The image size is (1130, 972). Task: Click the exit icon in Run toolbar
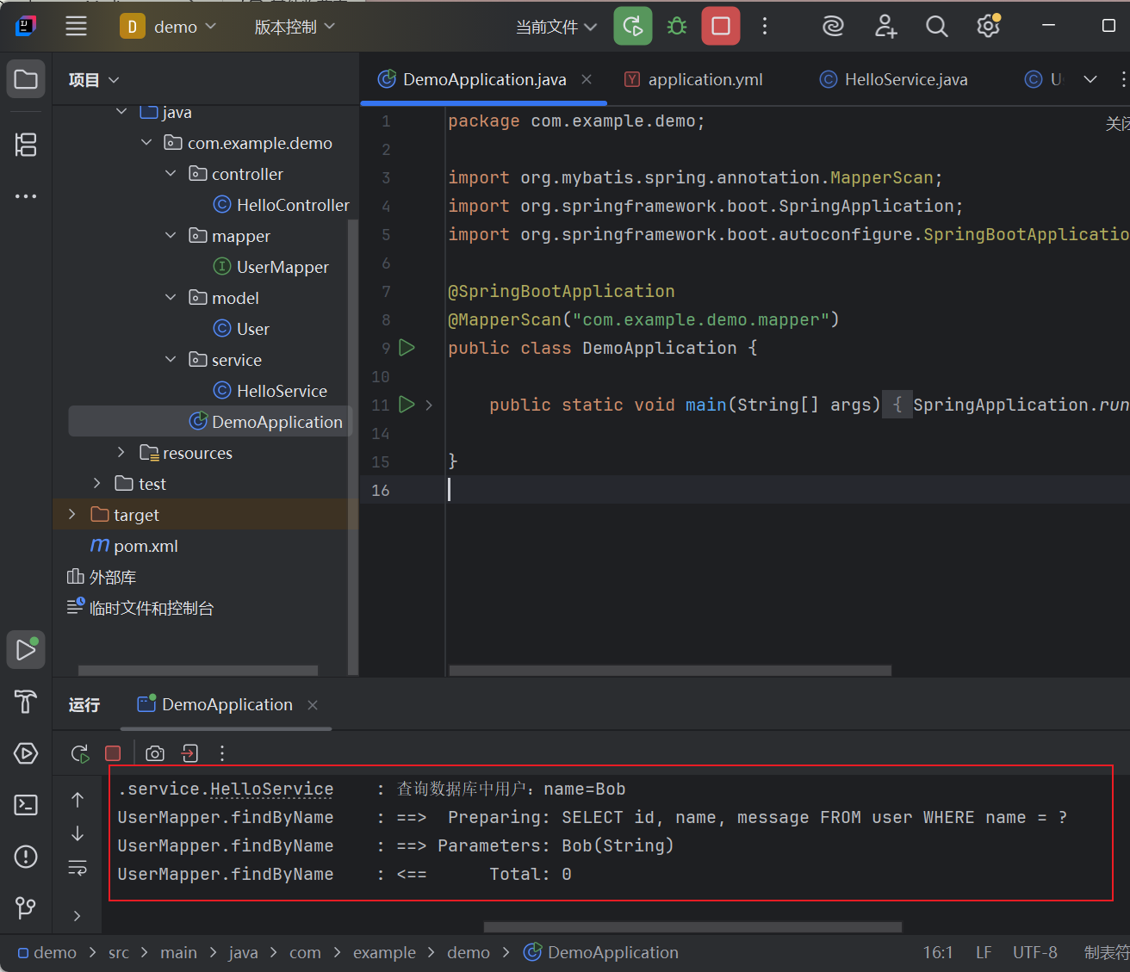coord(189,753)
